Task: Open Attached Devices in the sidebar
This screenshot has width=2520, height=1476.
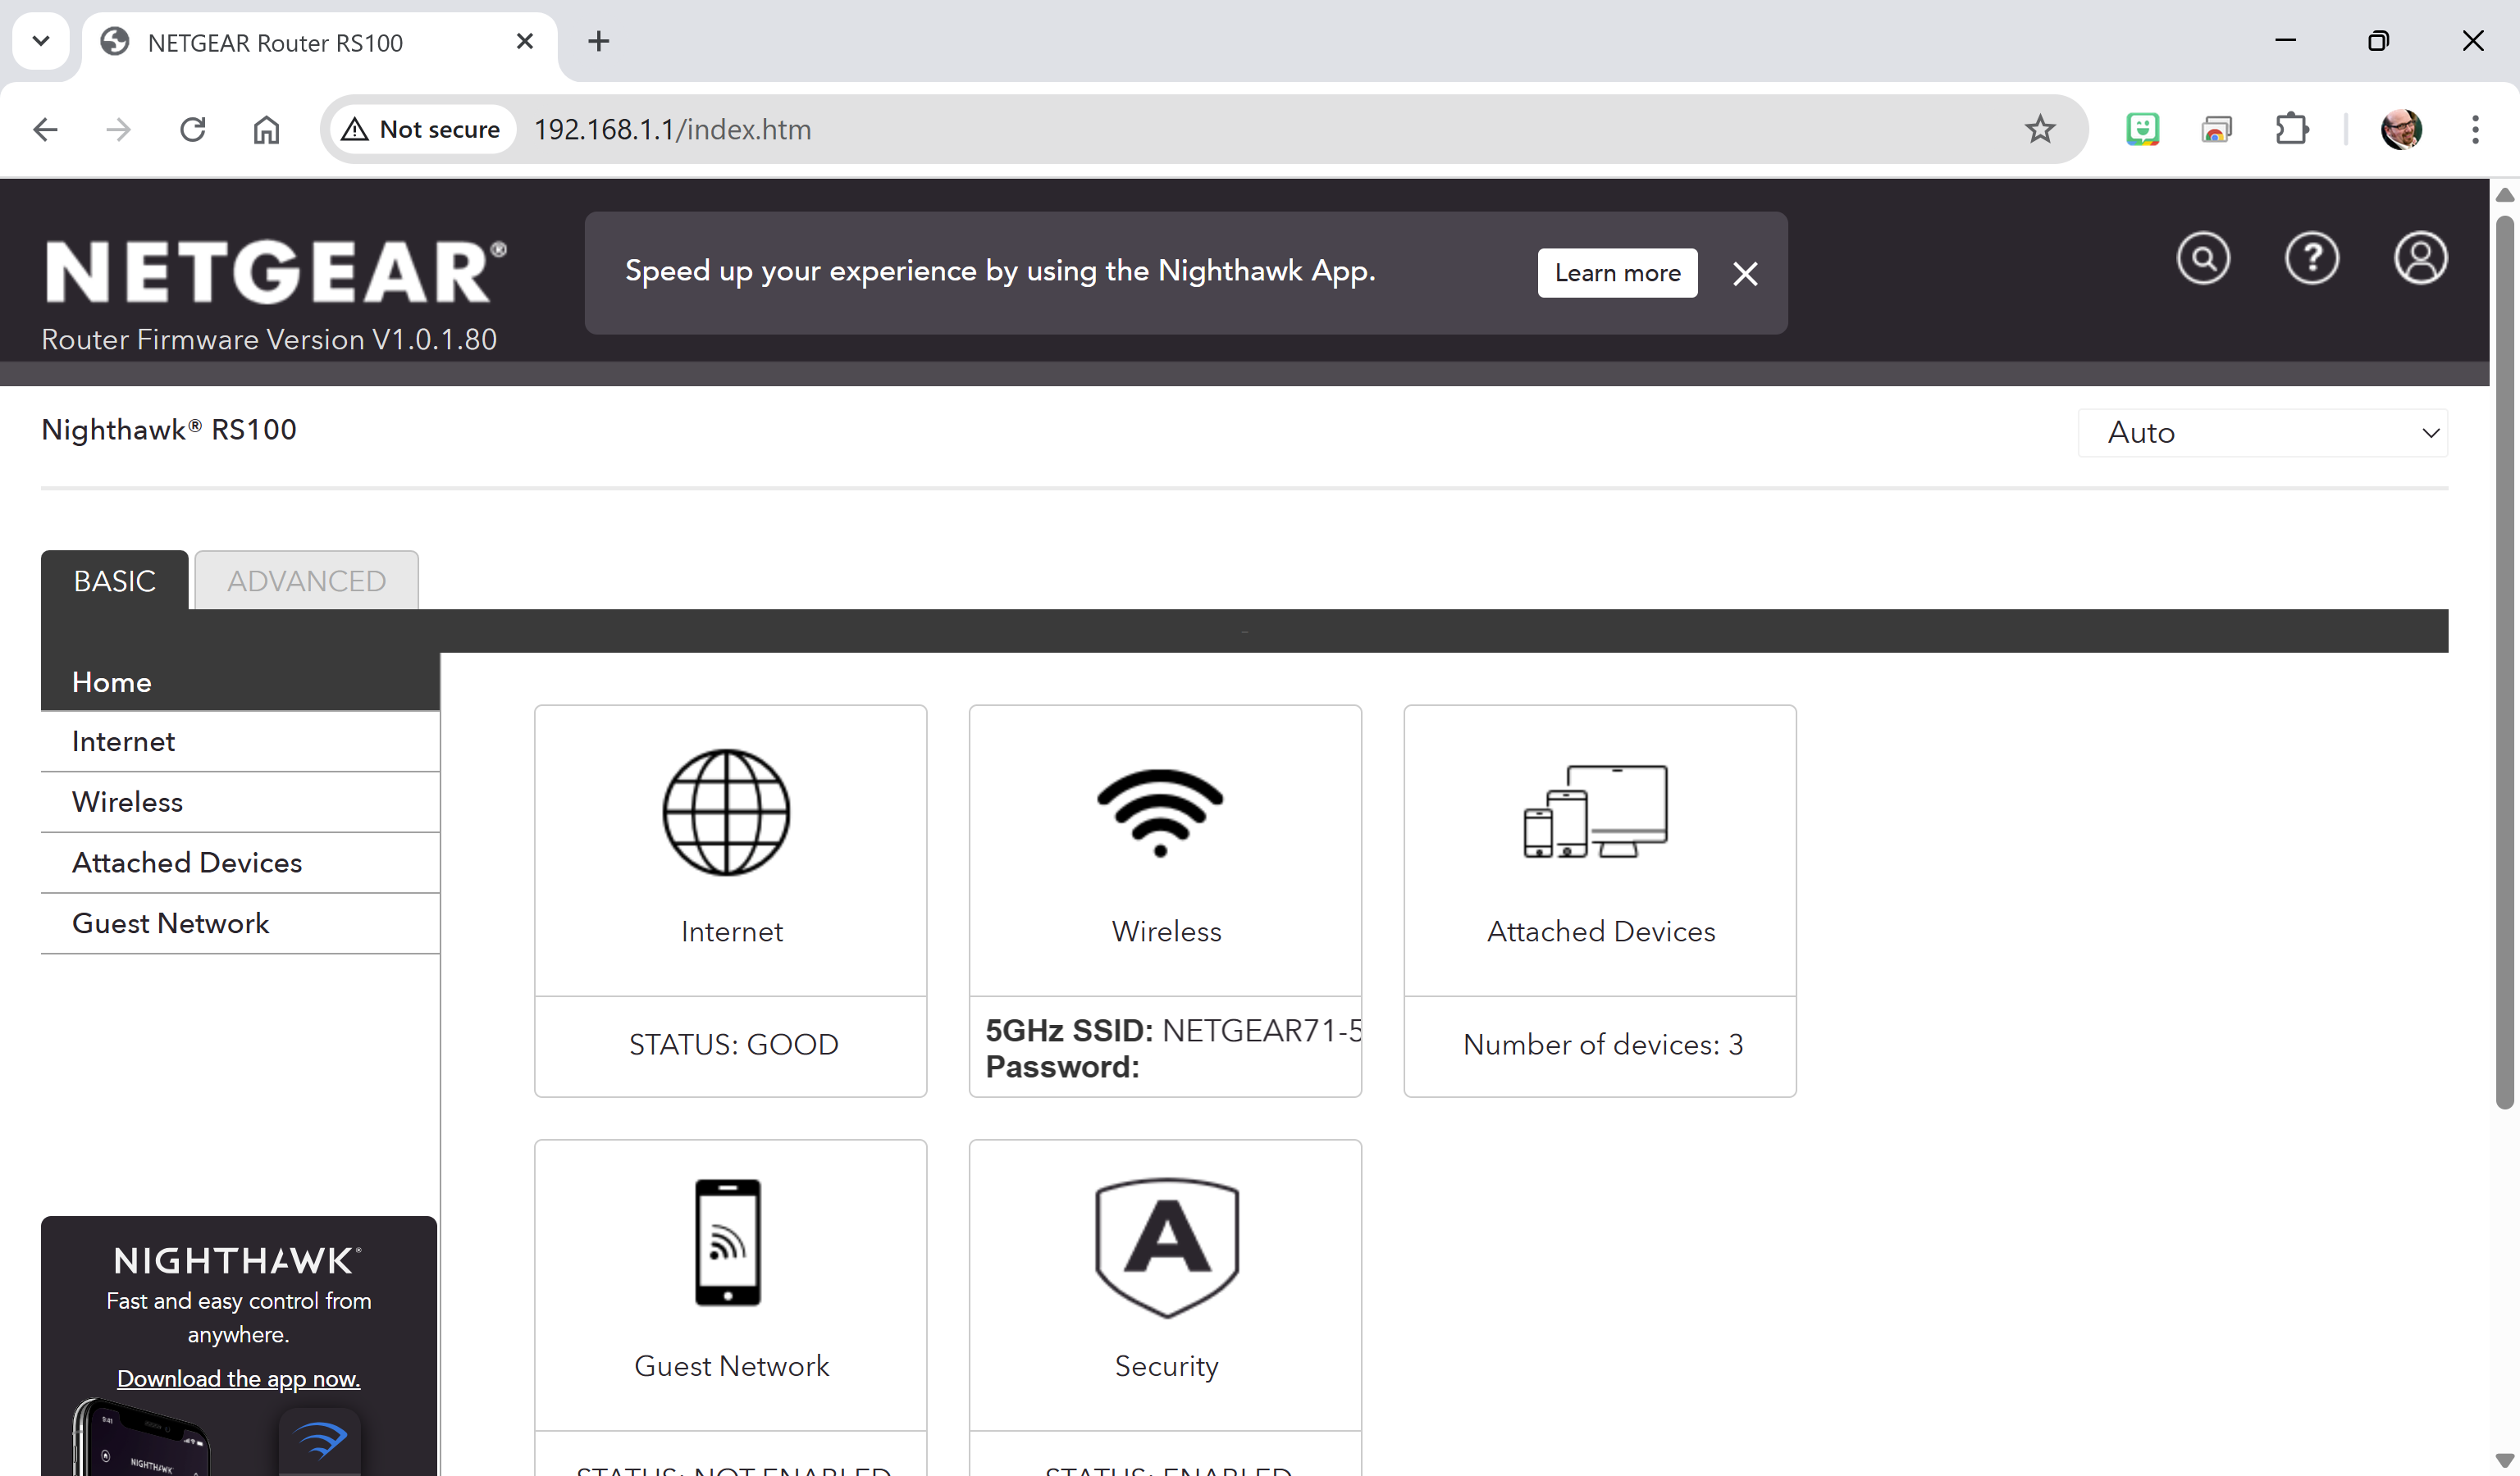Action: click(240, 863)
